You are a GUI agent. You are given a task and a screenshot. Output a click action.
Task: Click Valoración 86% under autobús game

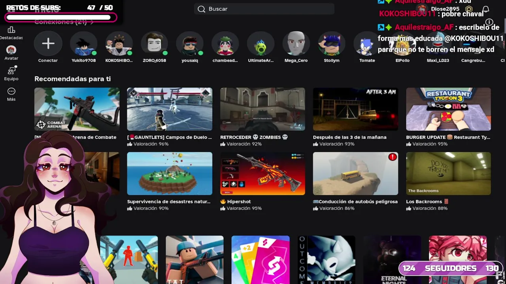[x=334, y=208]
